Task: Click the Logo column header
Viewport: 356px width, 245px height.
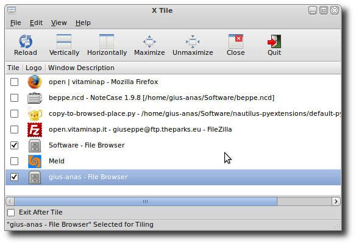Action: pyautogui.click(x=34, y=68)
